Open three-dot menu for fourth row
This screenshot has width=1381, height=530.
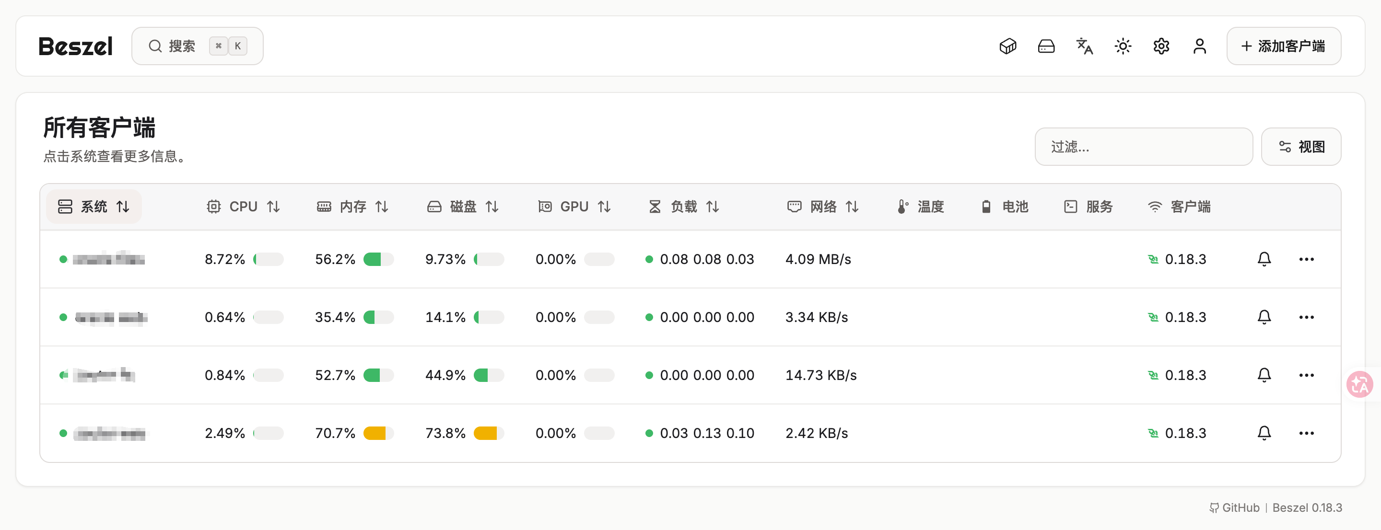pyautogui.click(x=1306, y=433)
